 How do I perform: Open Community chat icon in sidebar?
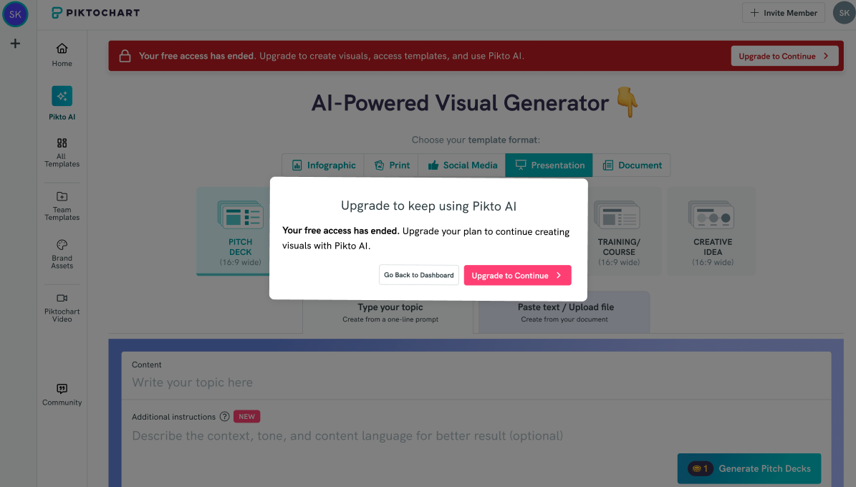pyautogui.click(x=62, y=389)
